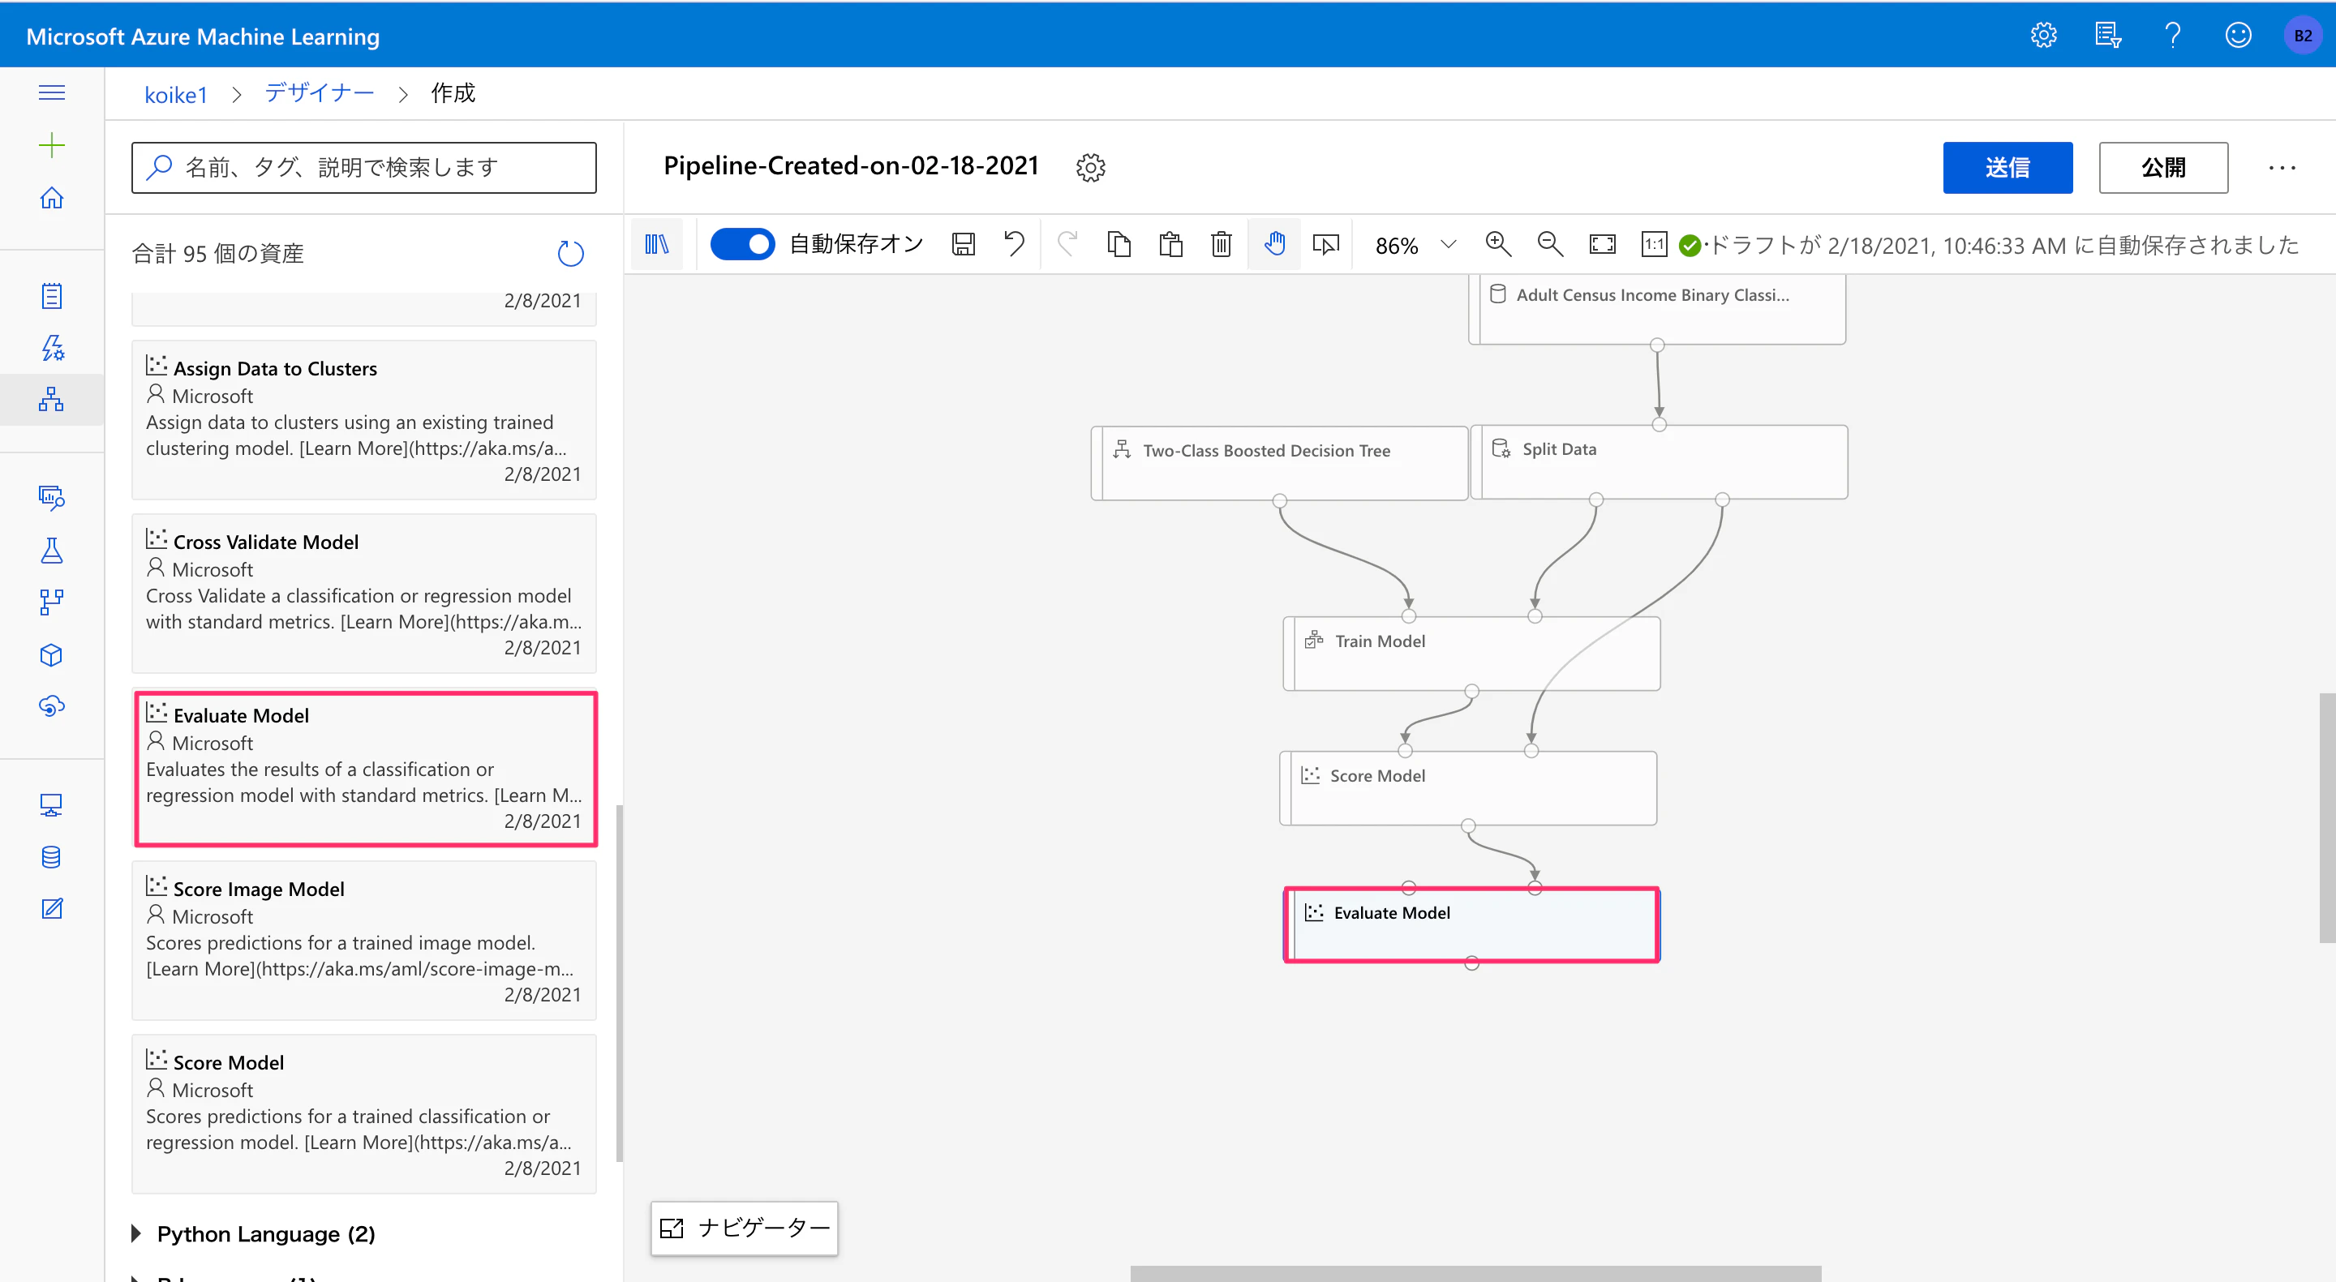Undo the last action in toolbar

coord(1014,244)
